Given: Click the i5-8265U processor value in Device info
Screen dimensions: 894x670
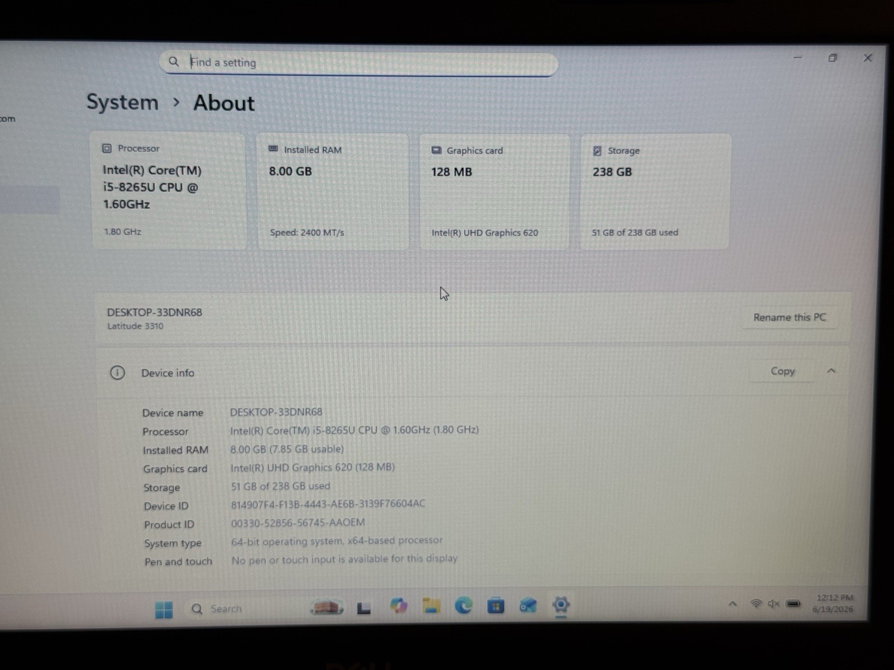Looking at the screenshot, I should coord(354,430).
